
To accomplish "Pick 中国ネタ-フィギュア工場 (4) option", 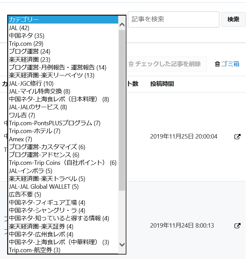I will pyautogui.click(x=63, y=202).
